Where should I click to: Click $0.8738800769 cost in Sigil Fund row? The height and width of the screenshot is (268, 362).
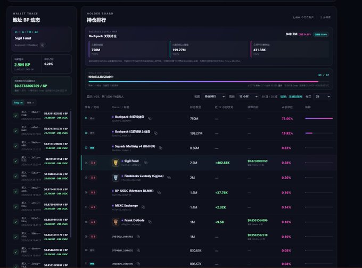(258, 161)
